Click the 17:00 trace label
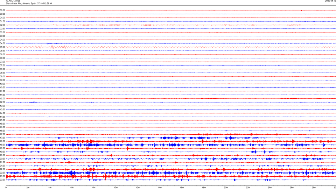Screen dimensions: 336x189 [x=2, y=134]
